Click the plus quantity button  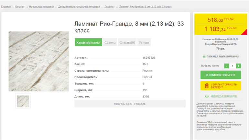coord(238,66)
